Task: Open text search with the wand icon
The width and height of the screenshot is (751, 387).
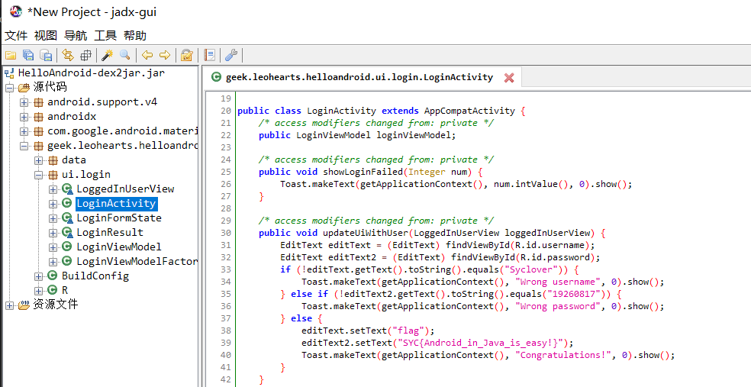Action: [107, 55]
